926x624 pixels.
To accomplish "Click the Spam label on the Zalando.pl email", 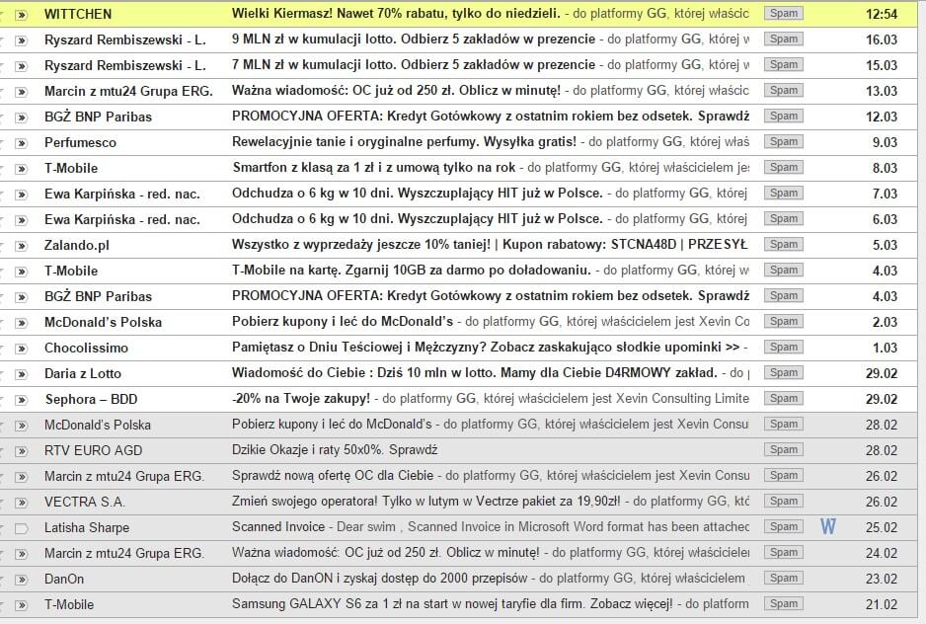I will [x=784, y=244].
